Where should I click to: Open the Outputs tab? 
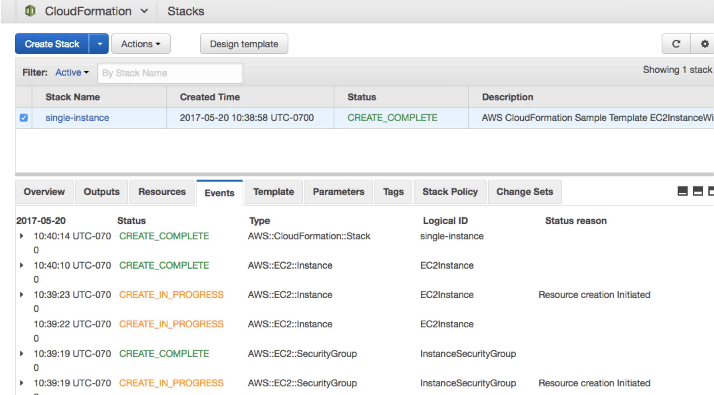[x=102, y=192]
